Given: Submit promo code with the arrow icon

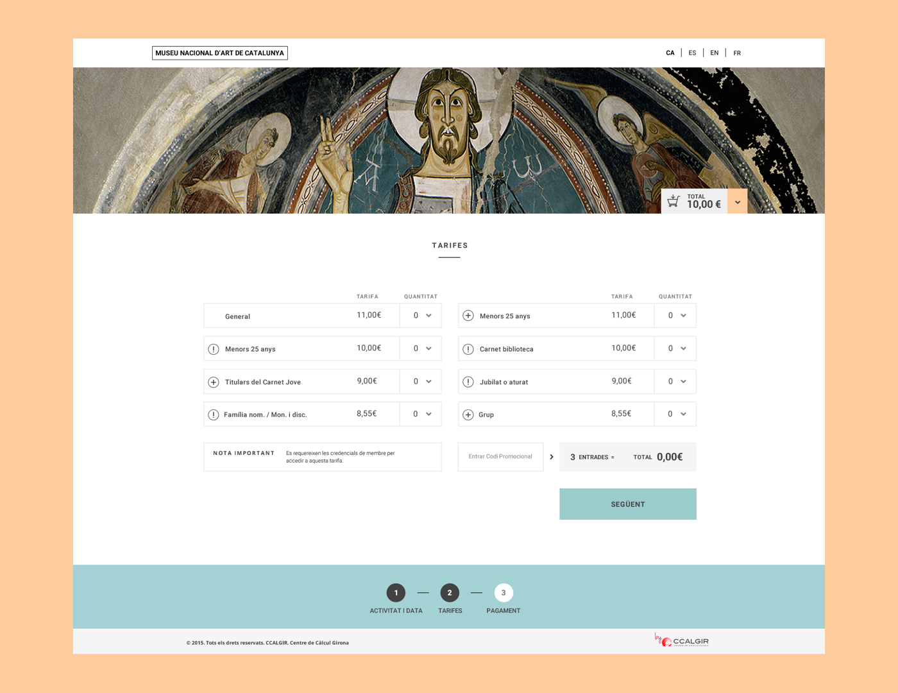Looking at the screenshot, I should coord(552,457).
